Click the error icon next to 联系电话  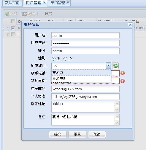[x=123, y=73]
